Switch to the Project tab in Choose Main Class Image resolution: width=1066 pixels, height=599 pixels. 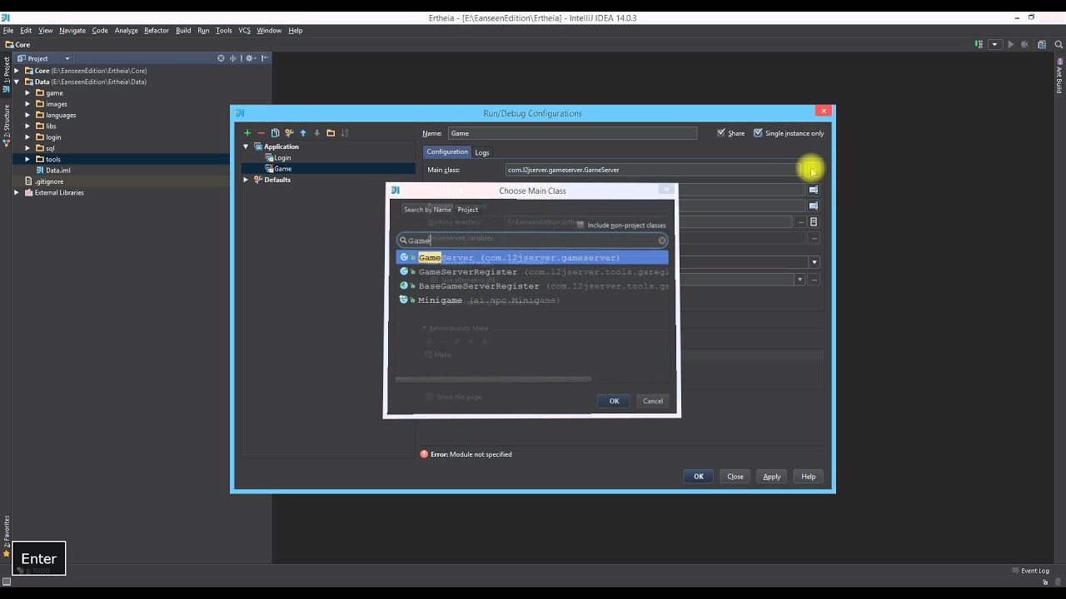(x=468, y=210)
